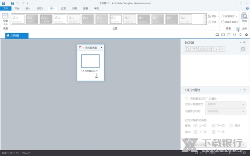Toggle the button row (按钮) 下一页 checkbox
Viewport: 250px width, 156px height.
(x=213, y=126)
